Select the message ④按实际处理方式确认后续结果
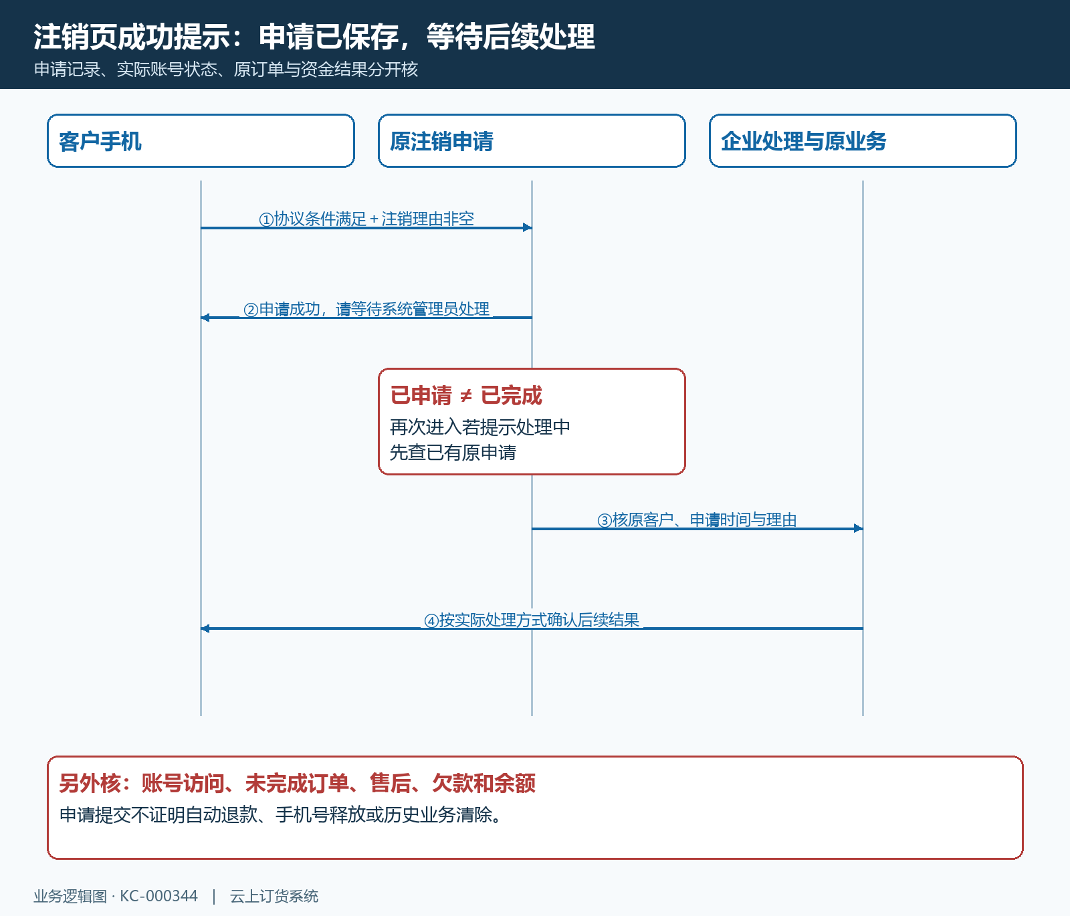Viewport: 1070px width, 916px height. [532, 620]
